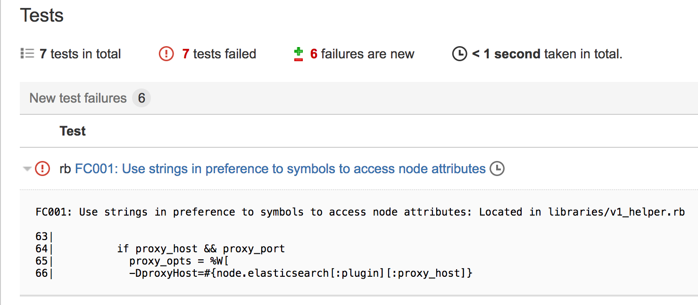Click code line 66 with -DproxyHost option
Image resolution: width=698 pixels, height=305 pixels.
300,273
